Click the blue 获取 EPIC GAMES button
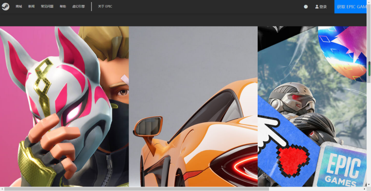Image resolution: width=371 pixels, height=191 pixels. pos(350,7)
